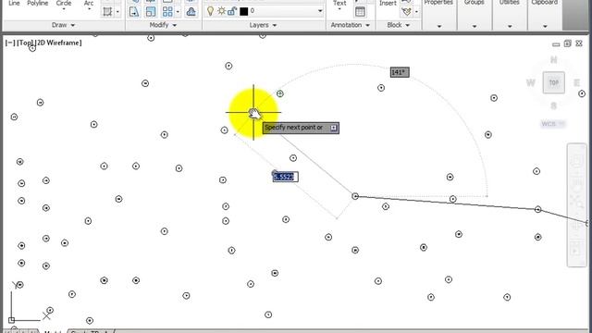
Task: Toggle layer freeze sun icon
Action: tap(222, 11)
